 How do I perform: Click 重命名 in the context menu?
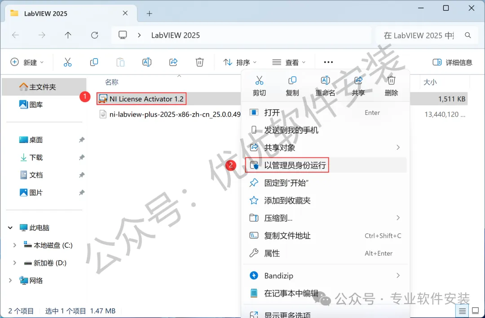[x=325, y=86]
